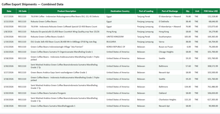Select the Unit column header
Screen dimensions: 220x114
pos(197,11)
